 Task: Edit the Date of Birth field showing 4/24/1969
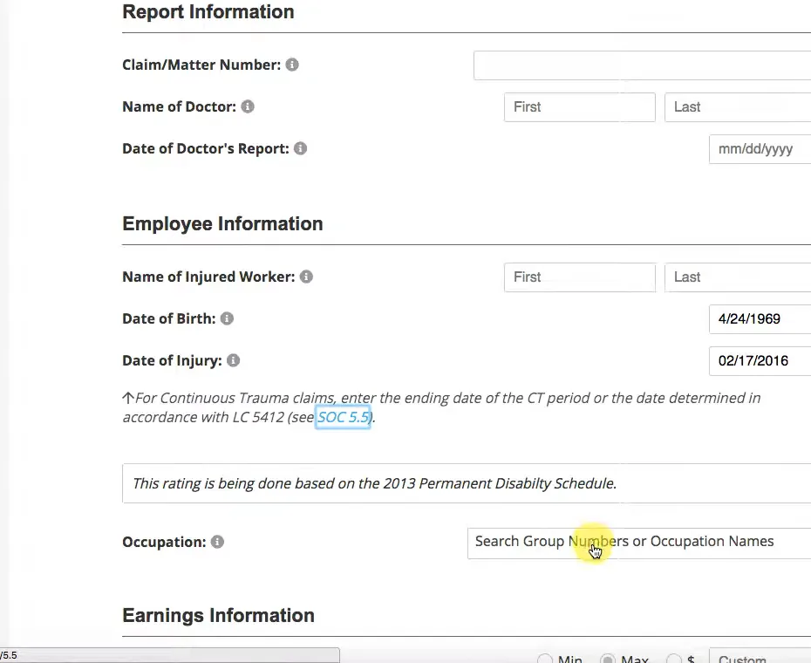(x=760, y=318)
